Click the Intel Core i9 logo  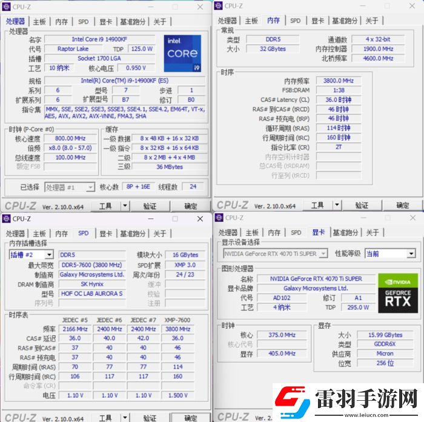pos(182,53)
